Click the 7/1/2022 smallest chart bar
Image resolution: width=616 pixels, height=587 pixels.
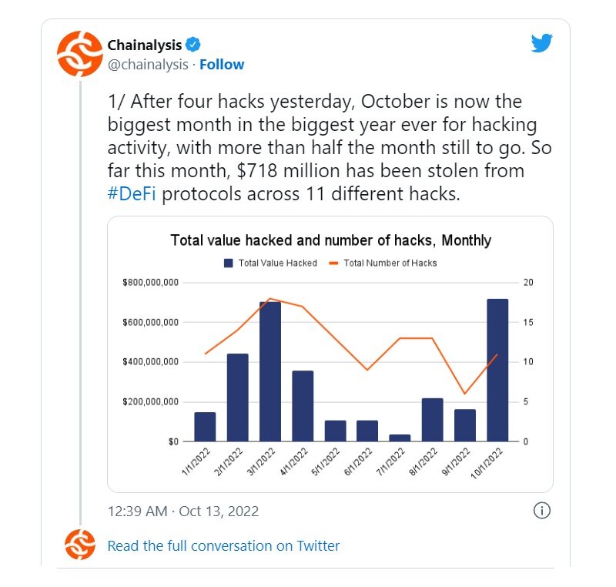(400, 438)
